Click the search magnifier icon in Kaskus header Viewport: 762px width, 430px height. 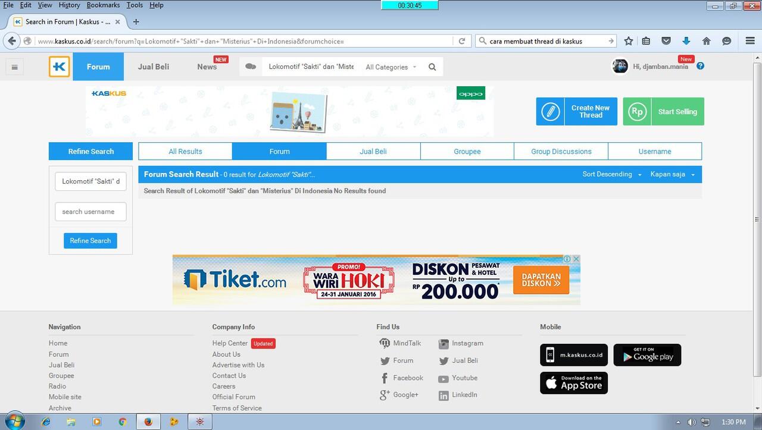tap(432, 67)
